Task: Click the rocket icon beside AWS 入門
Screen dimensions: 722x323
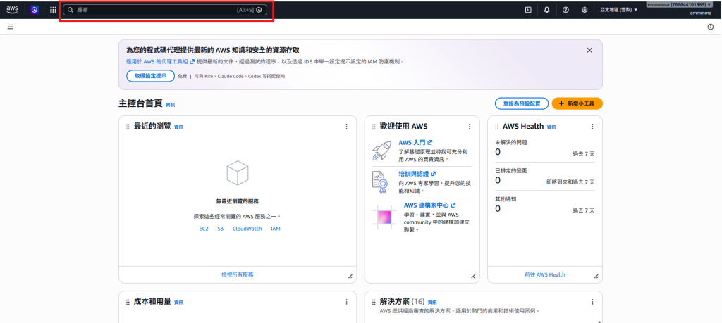Action: point(381,151)
